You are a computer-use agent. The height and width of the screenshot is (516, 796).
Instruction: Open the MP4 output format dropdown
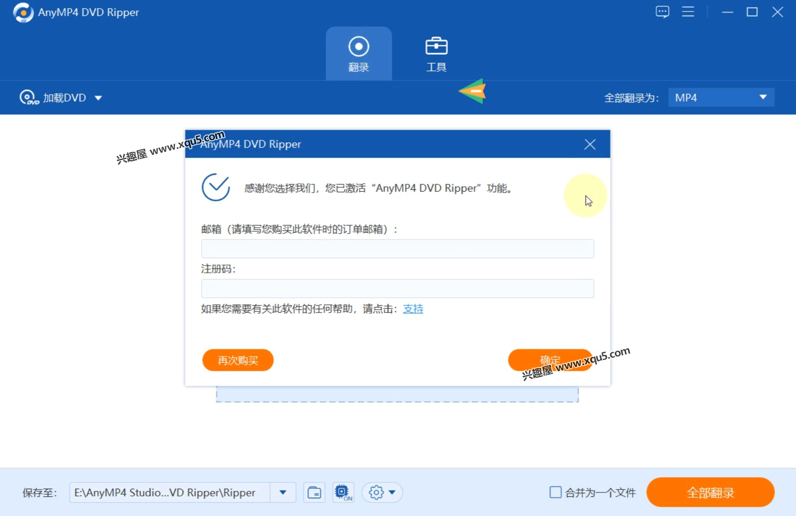721,97
